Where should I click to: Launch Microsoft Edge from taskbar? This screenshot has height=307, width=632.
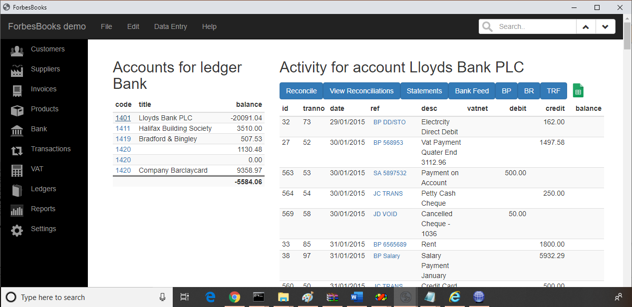tap(210, 297)
